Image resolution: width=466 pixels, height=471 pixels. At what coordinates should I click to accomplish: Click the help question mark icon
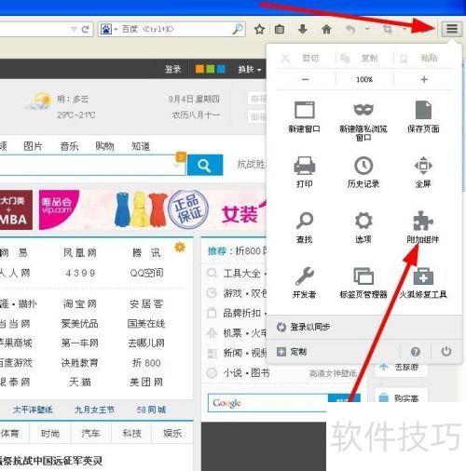coord(416,352)
